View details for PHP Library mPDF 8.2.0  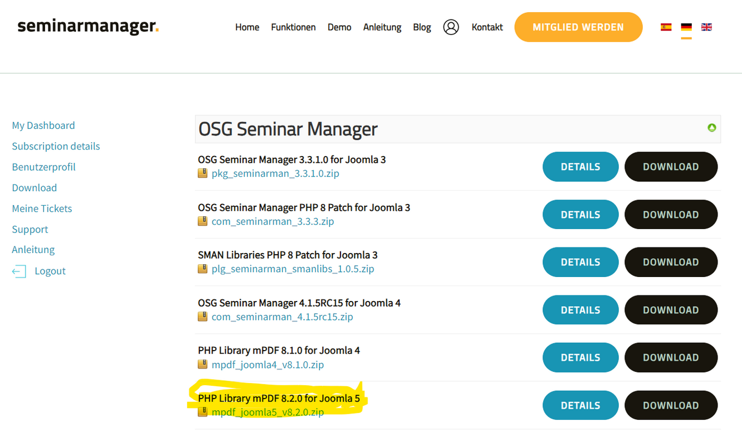[x=580, y=405]
